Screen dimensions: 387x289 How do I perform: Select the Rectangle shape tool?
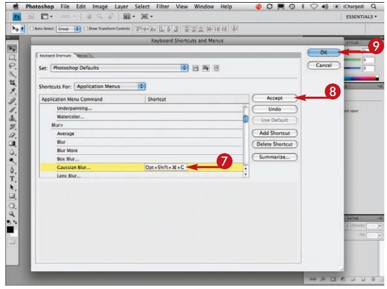tap(12, 196)
